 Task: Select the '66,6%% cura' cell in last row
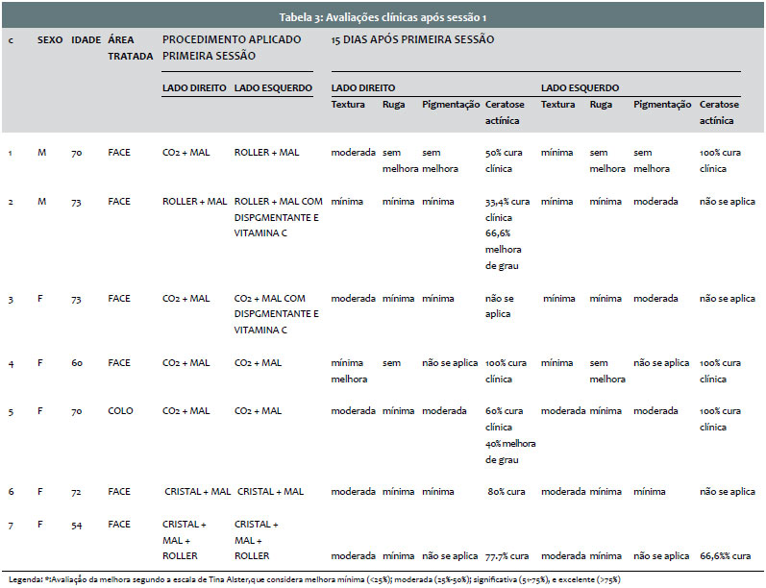pyautogui.click(x=727, y=556)
